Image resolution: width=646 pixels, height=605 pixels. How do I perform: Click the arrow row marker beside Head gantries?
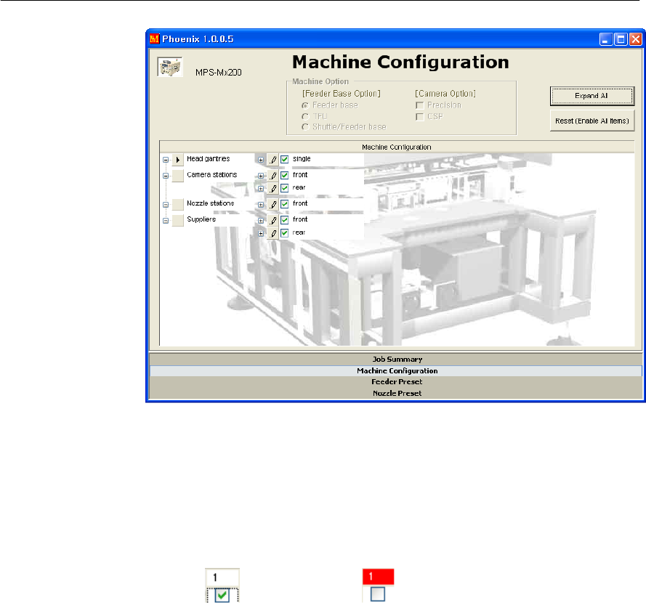[178, 159]
